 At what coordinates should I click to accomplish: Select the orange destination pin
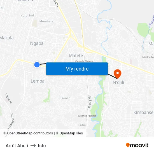(x=118, y=74)
